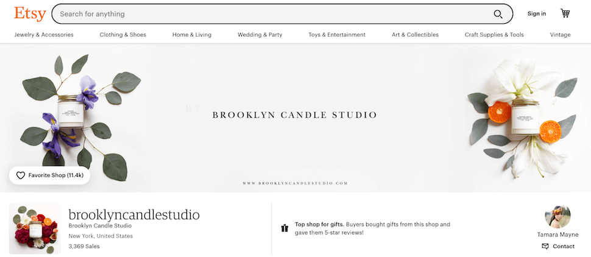Select Home & Living menu
The width and height of the screenshot is (591, 257).
[x=192, y=35]
